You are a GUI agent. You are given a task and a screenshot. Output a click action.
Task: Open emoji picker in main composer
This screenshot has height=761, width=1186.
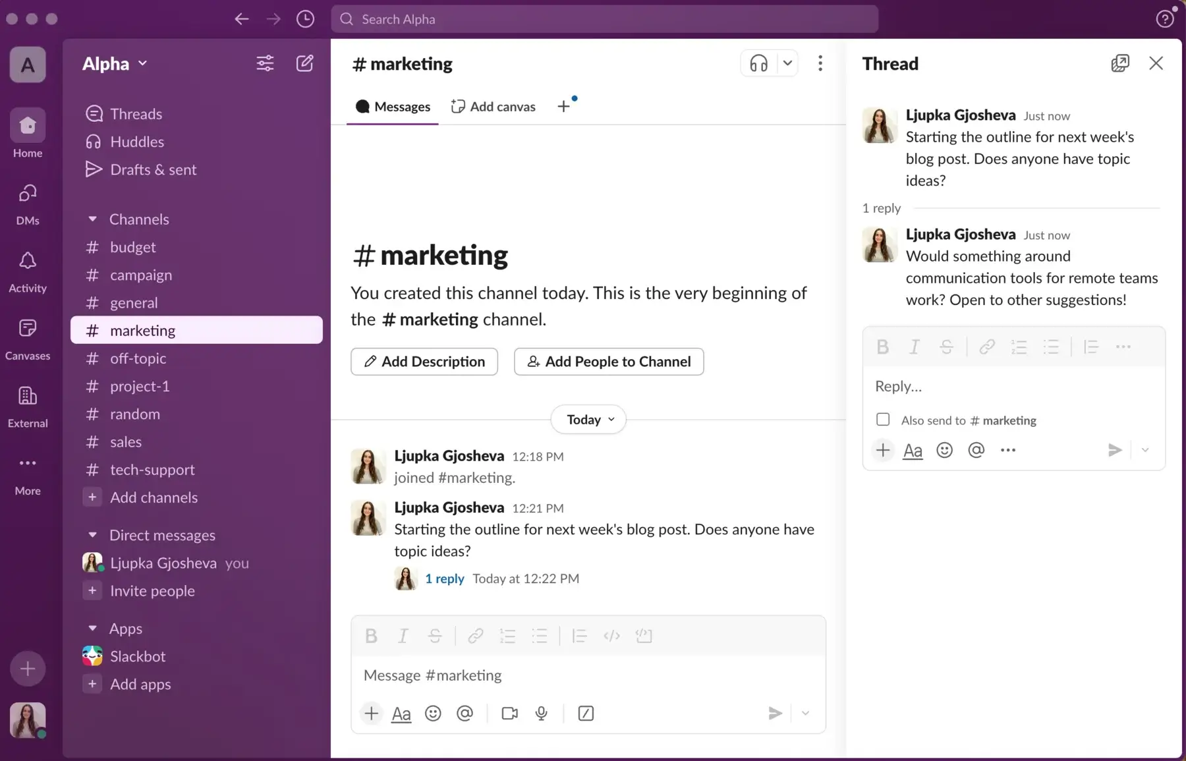coord(433,713)
